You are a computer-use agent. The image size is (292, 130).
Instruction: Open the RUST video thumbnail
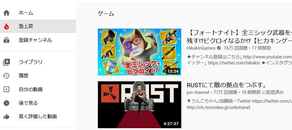click(140, 105)
